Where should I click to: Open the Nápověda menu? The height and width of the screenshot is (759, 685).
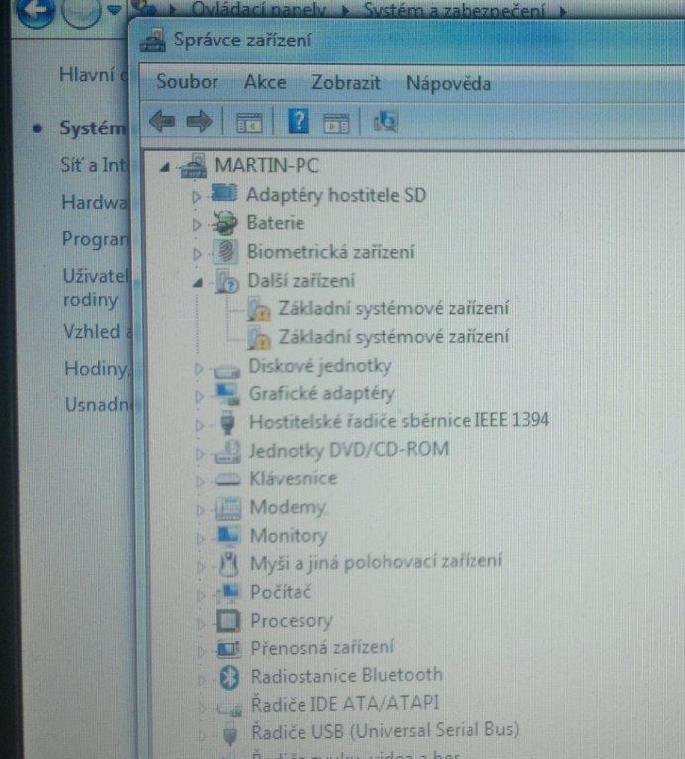[x=449, y=83]
